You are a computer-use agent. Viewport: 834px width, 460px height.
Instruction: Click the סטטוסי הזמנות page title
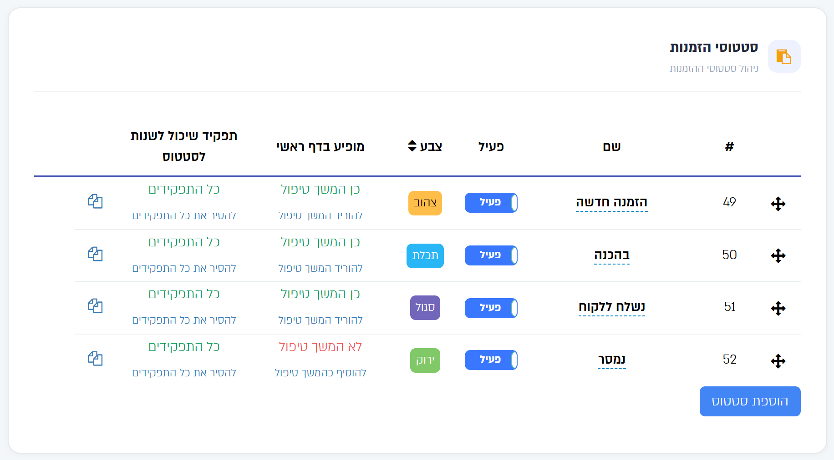click(x=714, y=47)
